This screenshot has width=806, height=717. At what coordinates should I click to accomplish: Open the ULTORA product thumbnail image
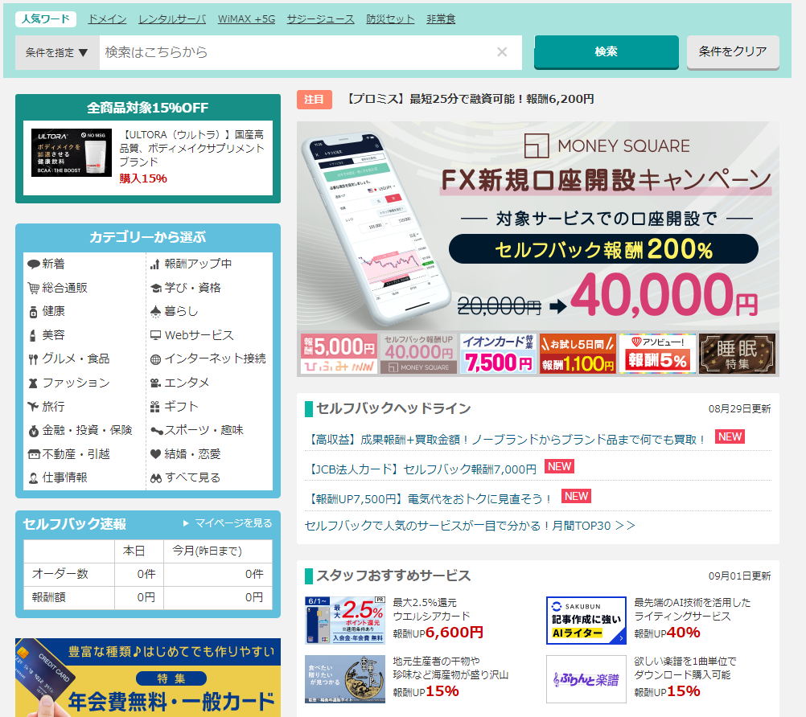[x=72, y=153]
